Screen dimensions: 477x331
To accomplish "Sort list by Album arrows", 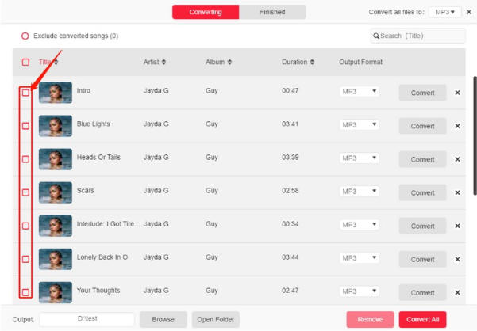I will pyautogui.click(x=231, y=62).
